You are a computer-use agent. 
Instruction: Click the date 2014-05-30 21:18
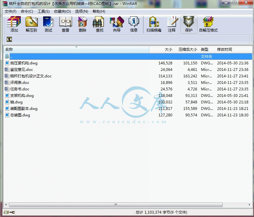233,102
